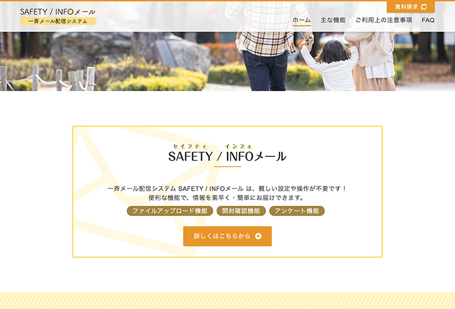Screen dimensions: 455x309
Task: Click the 詳しくはこちらから button
Action: [x=227, y=236]
